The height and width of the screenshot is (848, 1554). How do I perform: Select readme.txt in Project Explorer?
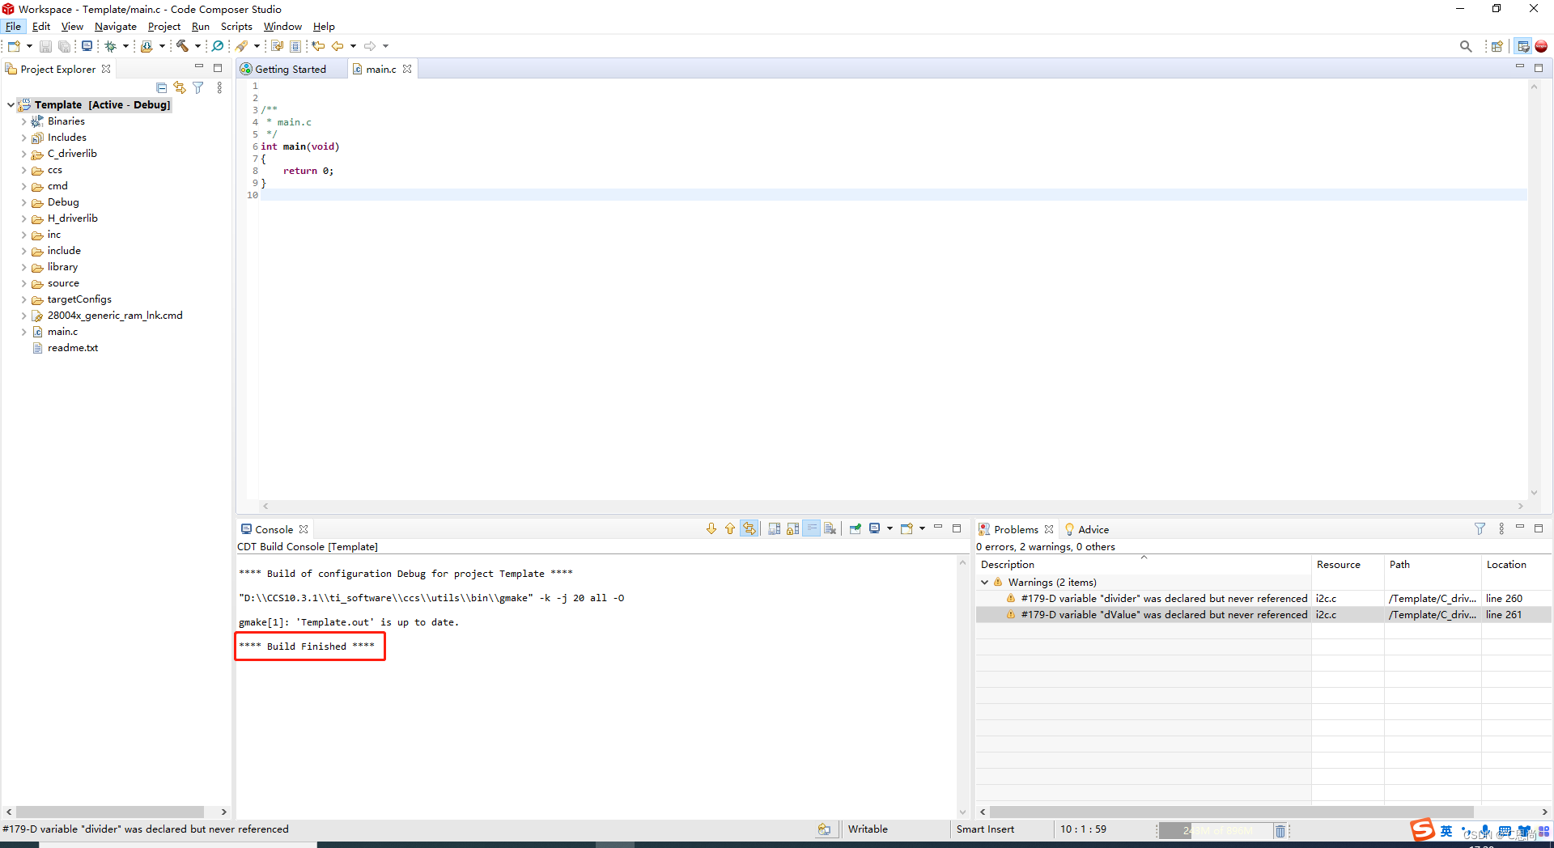coord(72,348)
